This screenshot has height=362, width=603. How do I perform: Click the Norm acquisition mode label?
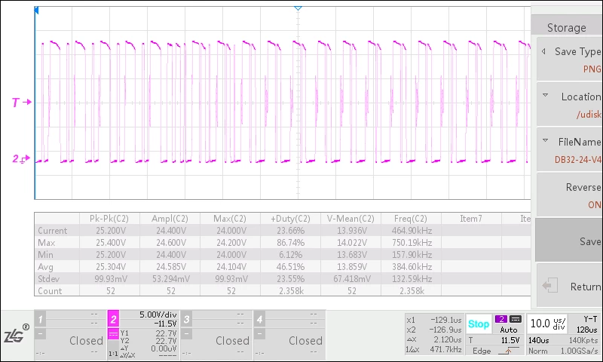(x=537, y=351)
